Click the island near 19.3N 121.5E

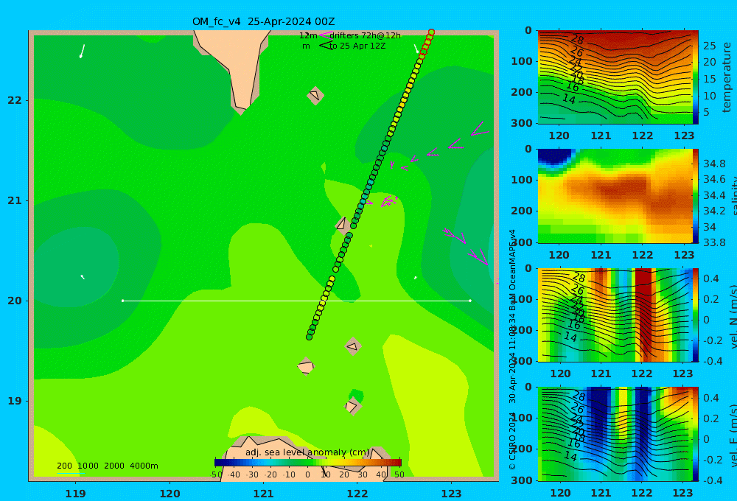306,366
